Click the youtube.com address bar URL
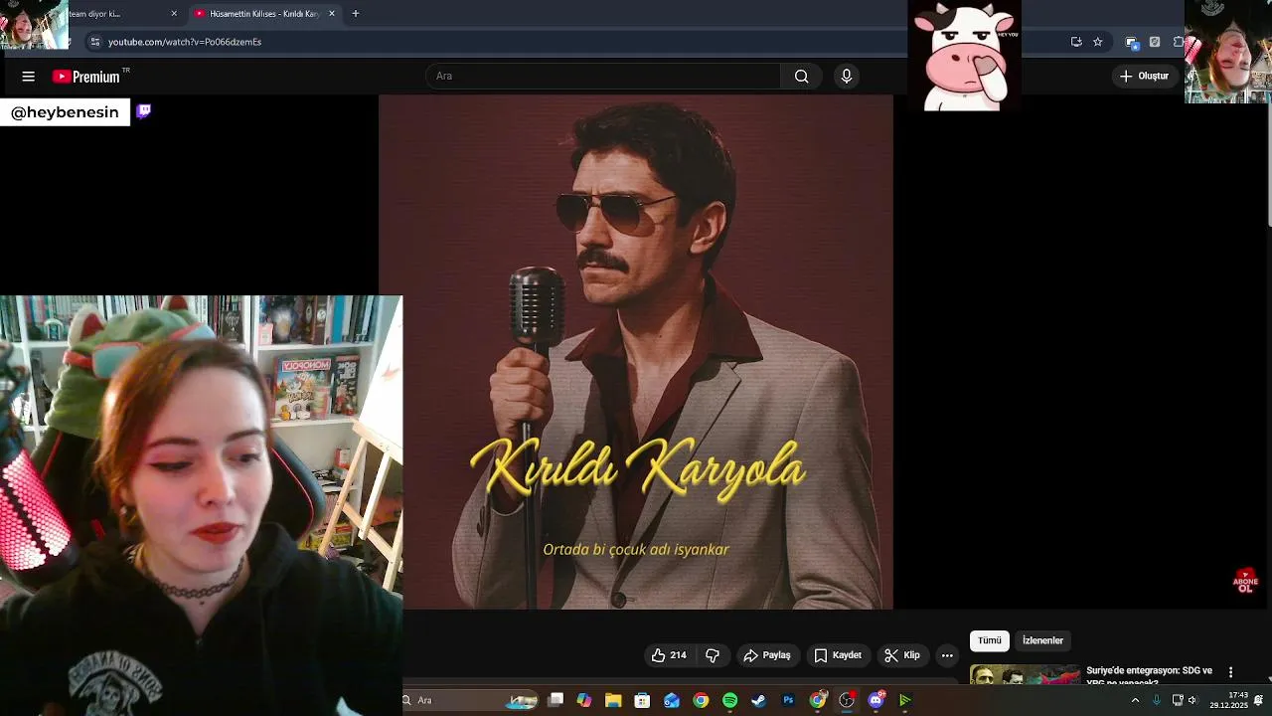The image size is (1272, 716). tap(185, 42)
